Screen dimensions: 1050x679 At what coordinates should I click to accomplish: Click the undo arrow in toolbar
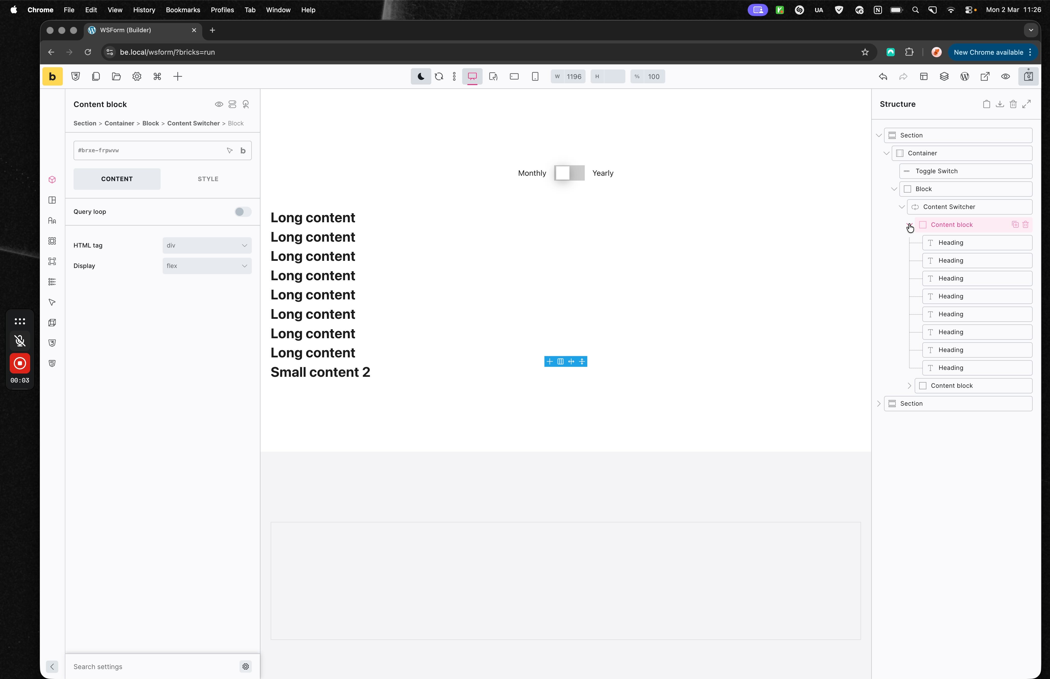(x=883, y=77)
